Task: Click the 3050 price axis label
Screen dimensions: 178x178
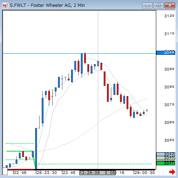Action: pos(169,140)
